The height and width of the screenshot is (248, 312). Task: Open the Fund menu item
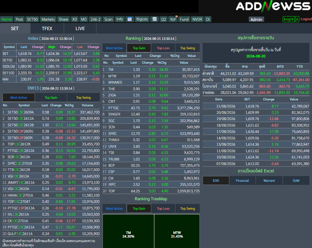pos(184,19)
